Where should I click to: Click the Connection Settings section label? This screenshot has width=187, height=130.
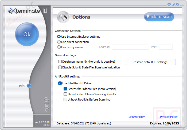[x=68, y=31]
